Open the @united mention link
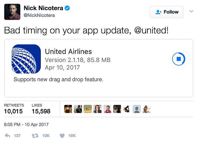 [151, 30]
